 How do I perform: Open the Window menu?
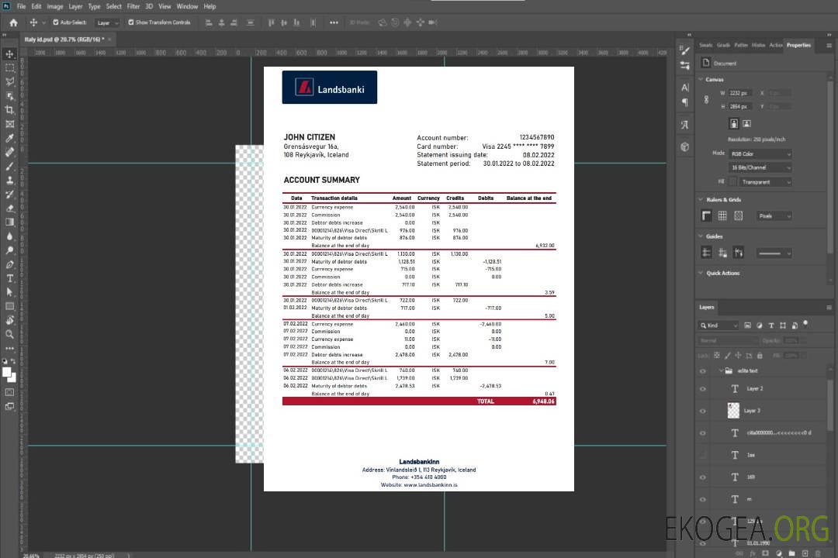(x=187, y=6)
